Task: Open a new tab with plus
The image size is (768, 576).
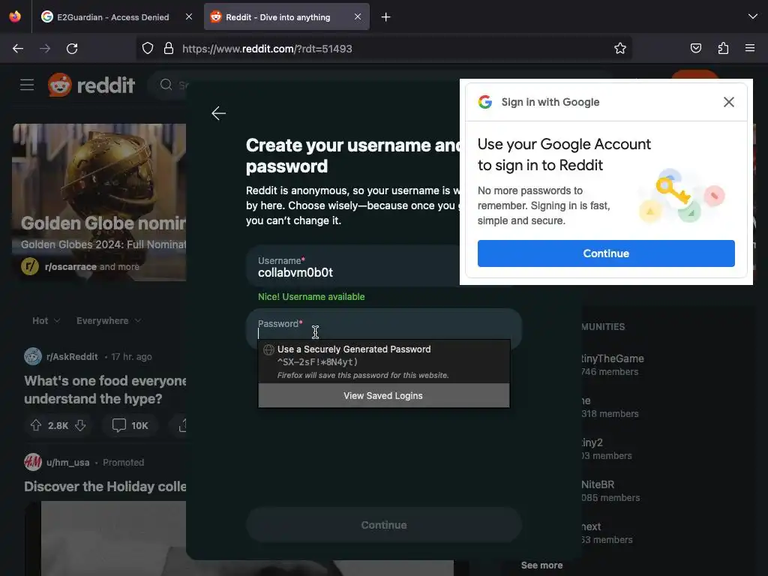Action: [x=386, y=17]
